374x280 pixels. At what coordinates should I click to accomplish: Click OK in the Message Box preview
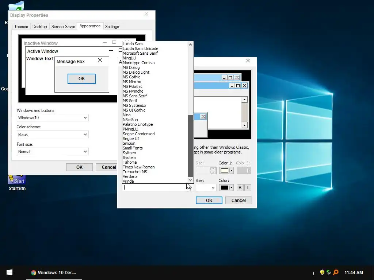pyautogui.click(x=81, y=79)
